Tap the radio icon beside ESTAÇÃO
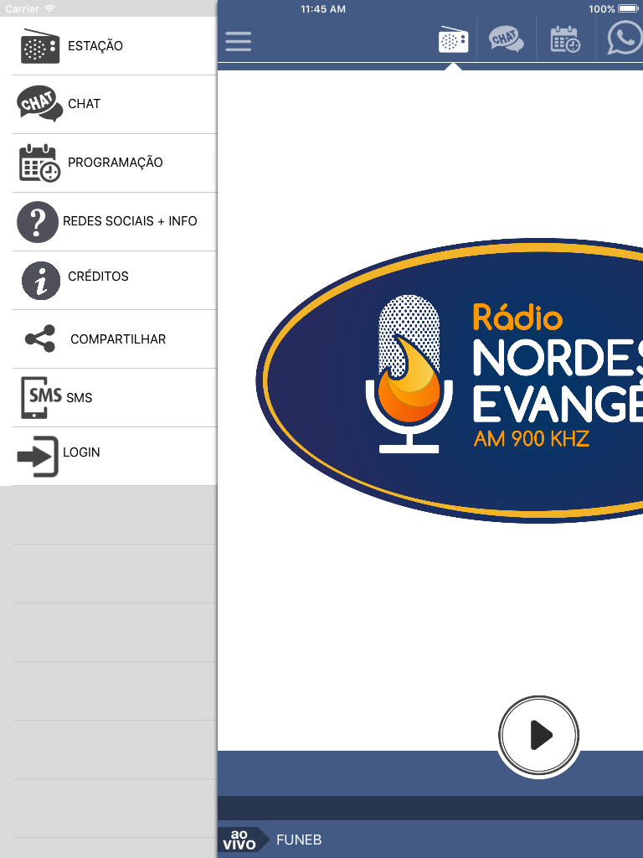 tap(40, 47)
